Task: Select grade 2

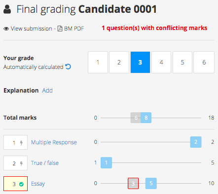Action: (x=119, y=62)
